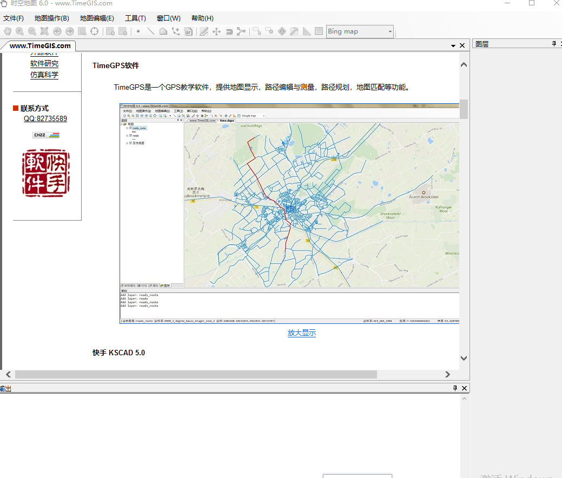Image resolution: width=562 pixels, height=478 pixels.
Task: Open the attribute table grid icon
Action: click(x=319, y=31)
